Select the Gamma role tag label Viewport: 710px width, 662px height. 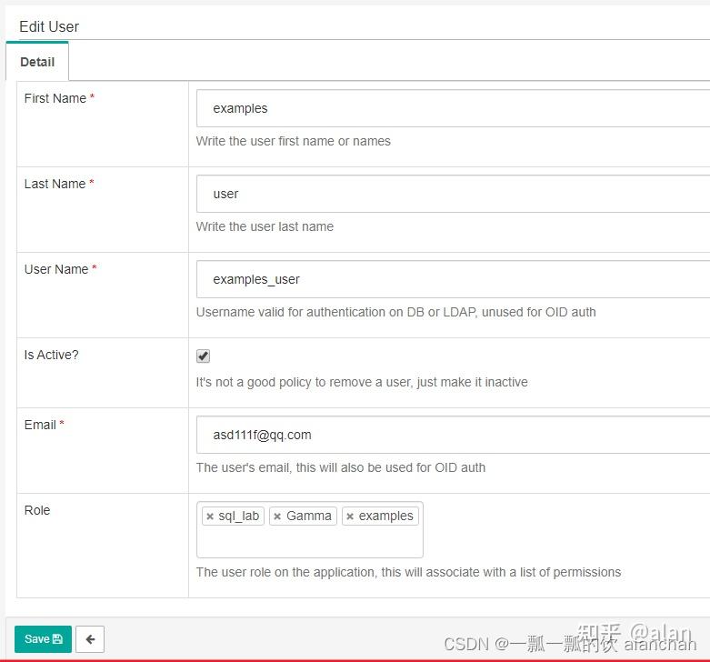309,516
